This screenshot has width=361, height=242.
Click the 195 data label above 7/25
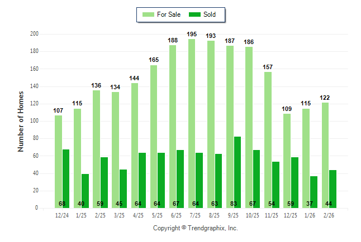[192, 35]
